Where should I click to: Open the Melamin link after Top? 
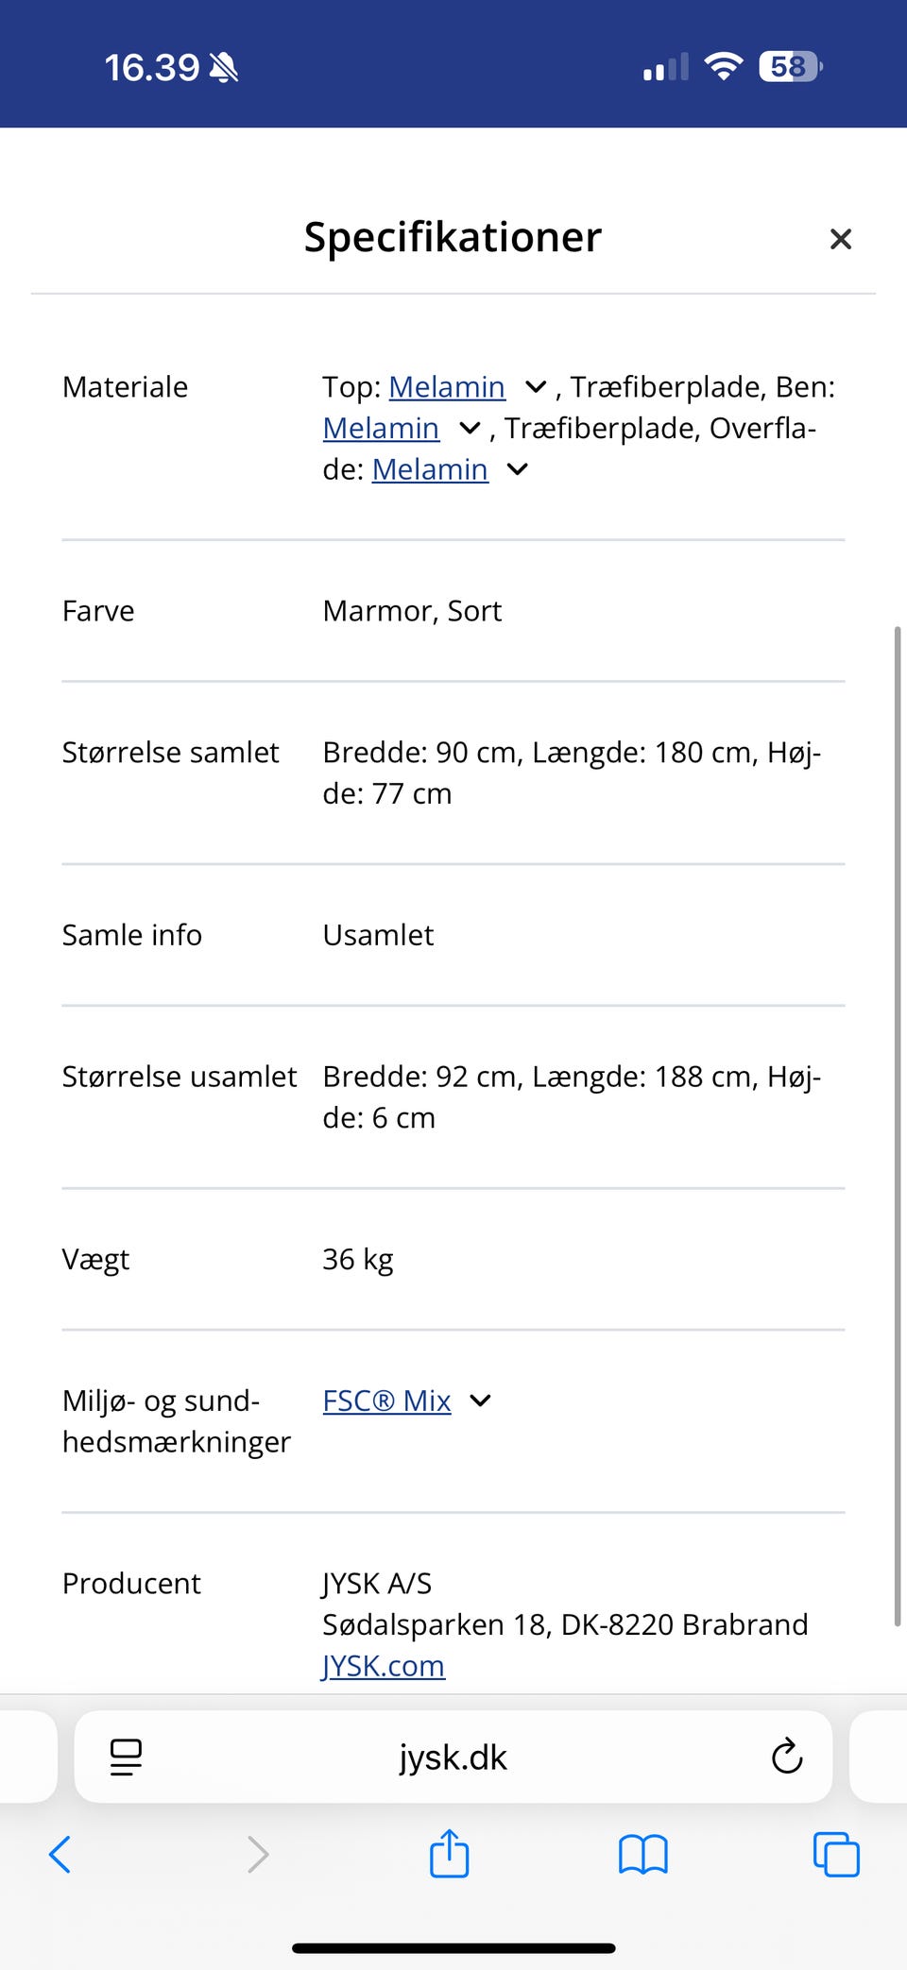447,387
